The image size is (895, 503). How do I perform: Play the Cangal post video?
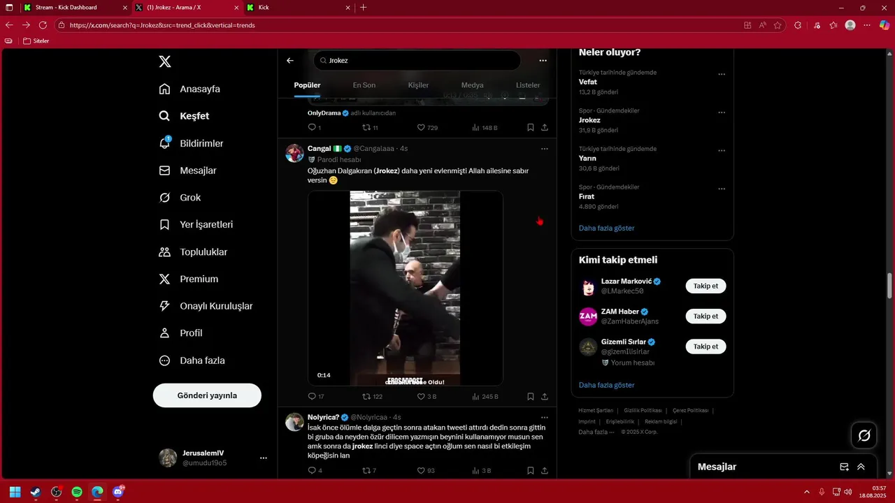coord(406,288)
